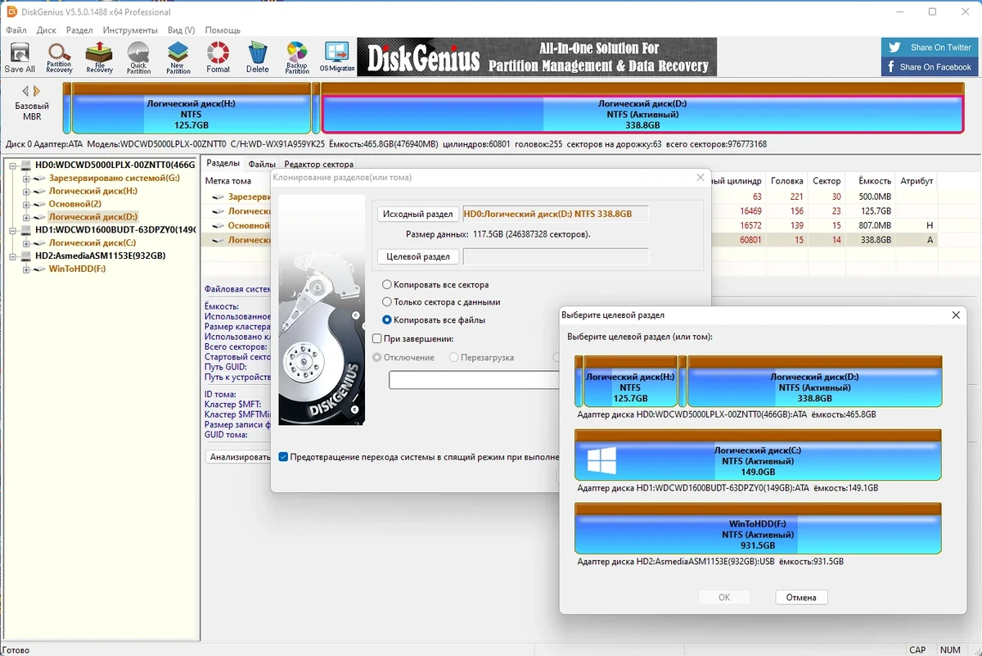Close the target partition selection dialog
The height and width of the screenshot is (656, 982).
click(956, 314)
